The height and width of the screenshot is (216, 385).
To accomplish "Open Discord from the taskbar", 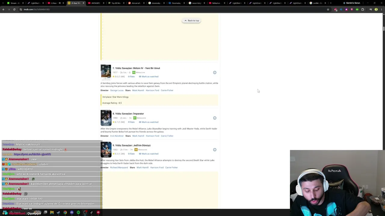I will [x=72, y=213].
